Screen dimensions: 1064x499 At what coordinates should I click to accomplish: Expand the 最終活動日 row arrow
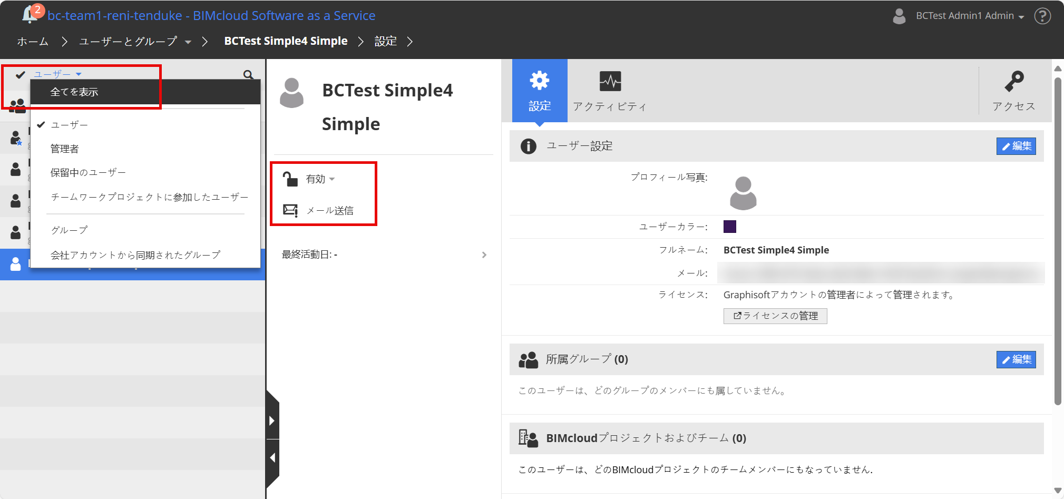484,255
